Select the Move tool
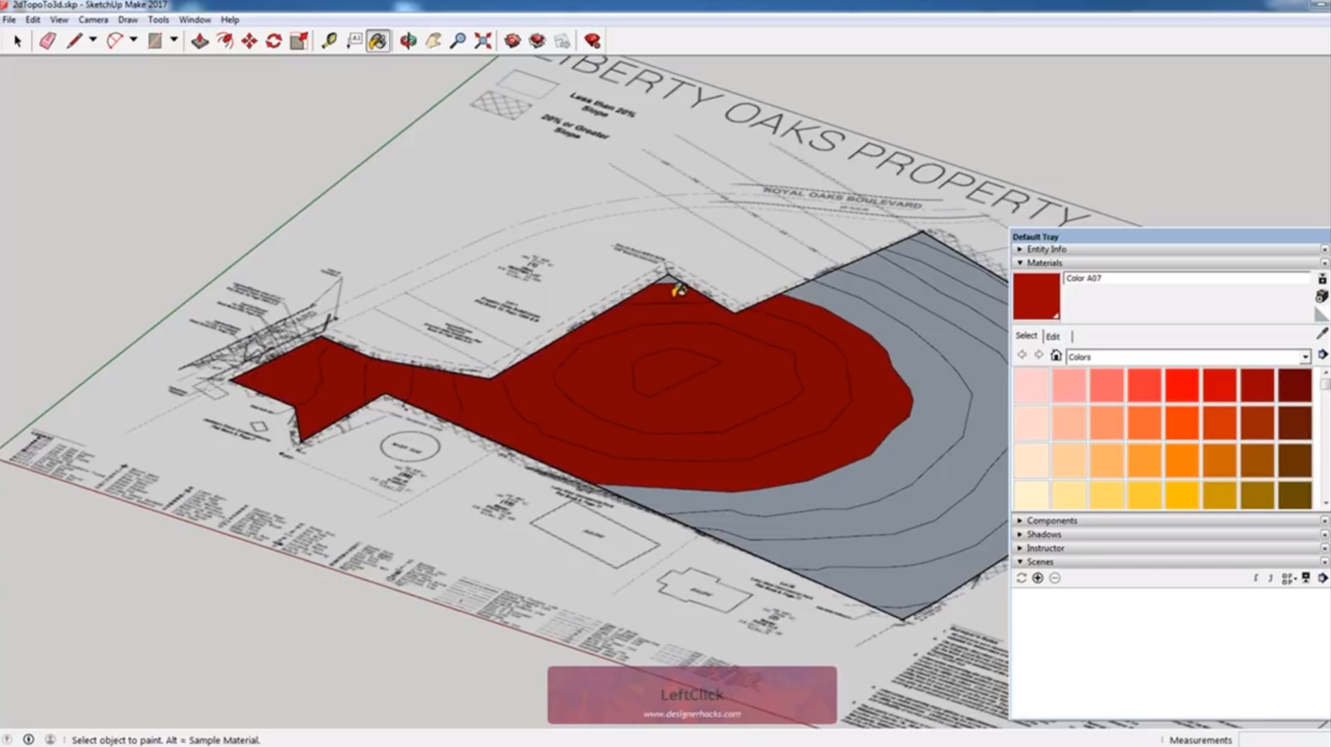Screen dimensions: 1331x747 249,41
